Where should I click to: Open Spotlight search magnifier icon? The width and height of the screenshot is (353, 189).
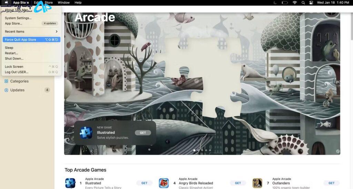pos(303,3)
